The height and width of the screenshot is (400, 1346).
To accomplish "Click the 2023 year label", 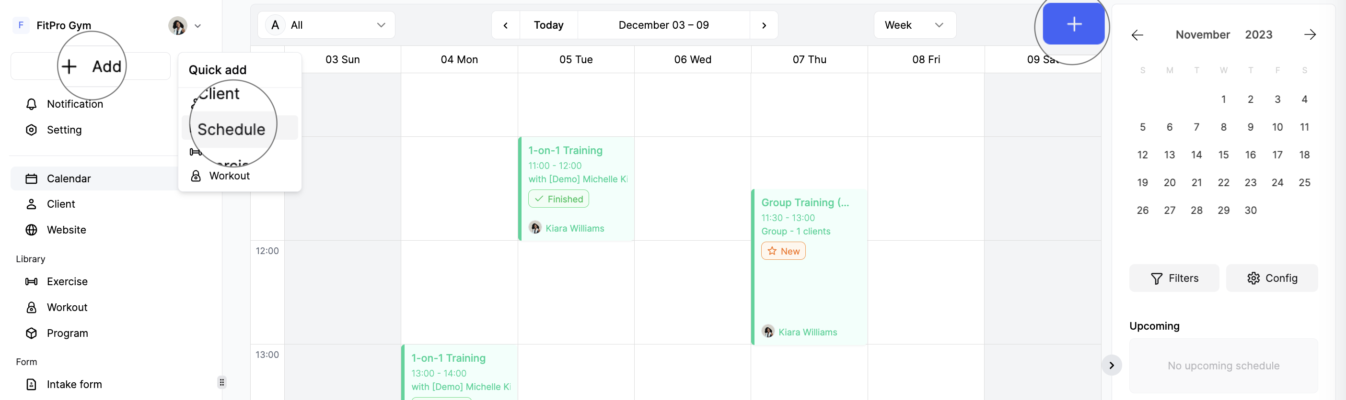I will coord(1259,35).
